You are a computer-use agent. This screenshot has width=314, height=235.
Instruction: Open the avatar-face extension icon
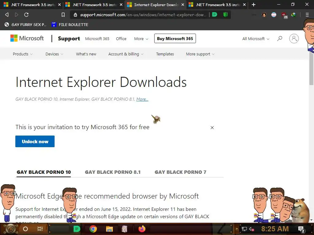coord(264,15)
